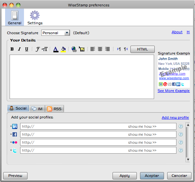
Task: Open the Choose Signature dropdown showing Personal
Action: point(56,33)
